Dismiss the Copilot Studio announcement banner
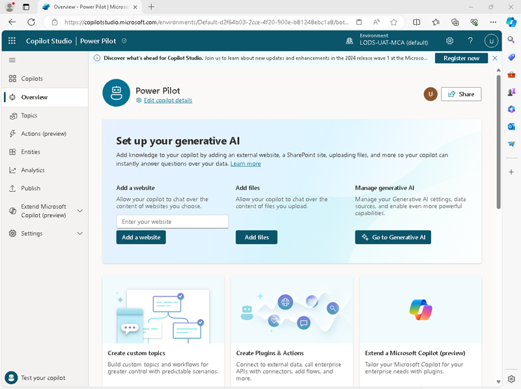Screen dimensions: 521x389 495,58
